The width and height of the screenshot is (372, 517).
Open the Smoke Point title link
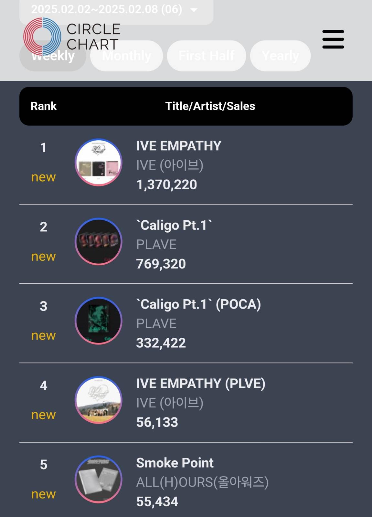(x=175, y=463)
